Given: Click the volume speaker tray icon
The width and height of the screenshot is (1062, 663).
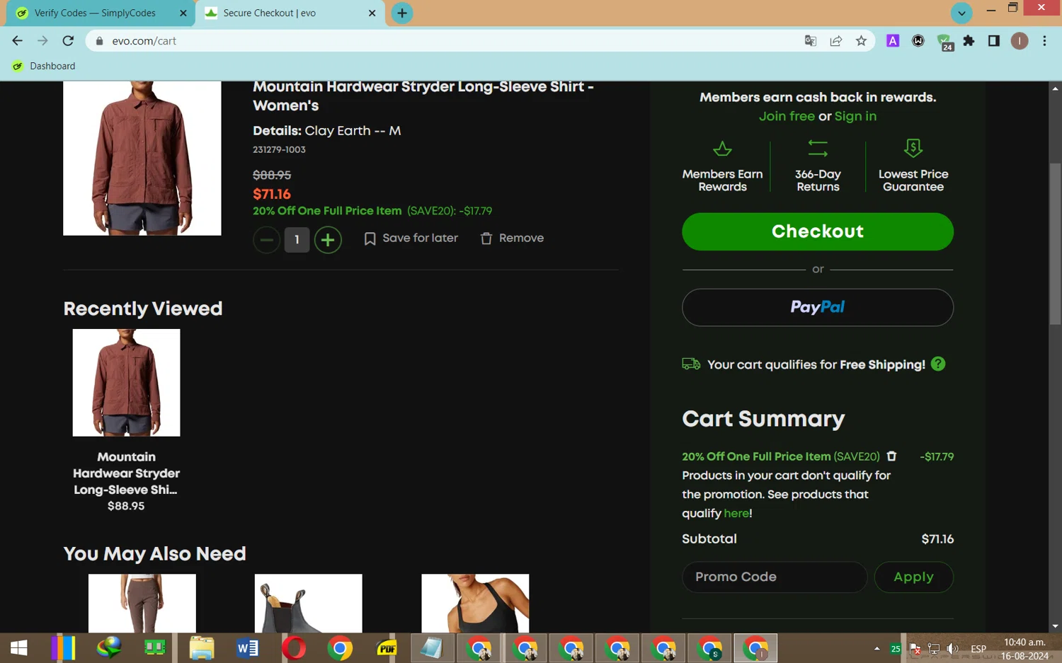Looking at the screenshot, I should pos(953,648).
